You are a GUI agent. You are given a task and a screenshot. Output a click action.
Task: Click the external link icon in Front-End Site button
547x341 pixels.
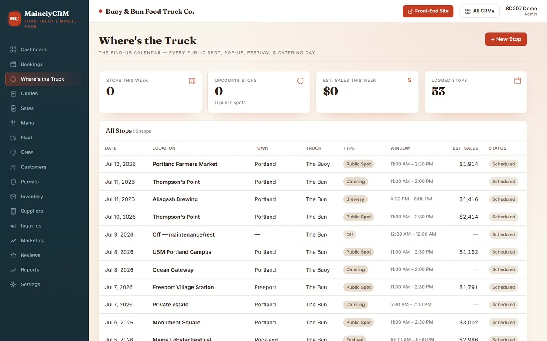coord(410,11)
